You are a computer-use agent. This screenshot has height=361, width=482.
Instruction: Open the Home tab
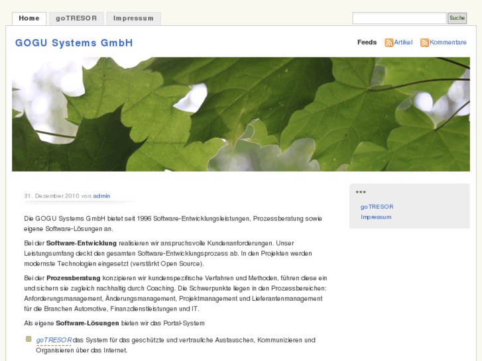pyautogui.click(x=29, y=19)
